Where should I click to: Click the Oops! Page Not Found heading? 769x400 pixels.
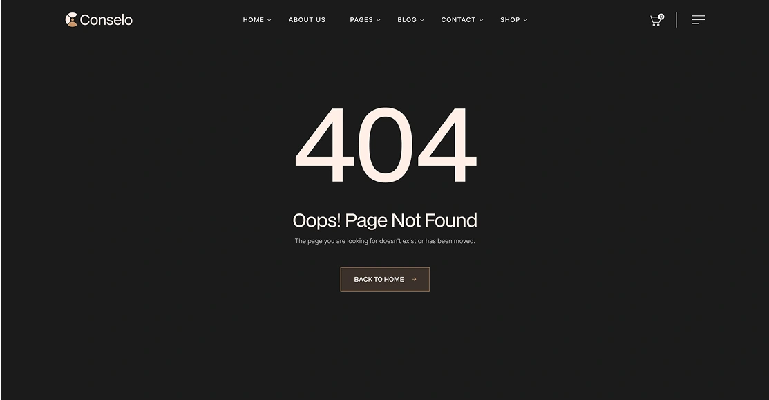click(x=385, y=220)
